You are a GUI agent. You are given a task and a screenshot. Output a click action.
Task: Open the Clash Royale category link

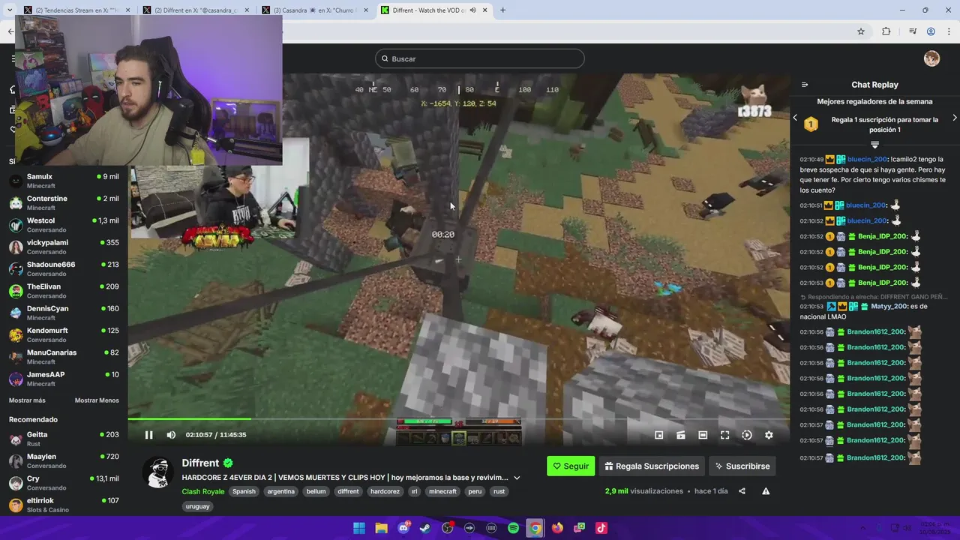click(x=203, y=491)
